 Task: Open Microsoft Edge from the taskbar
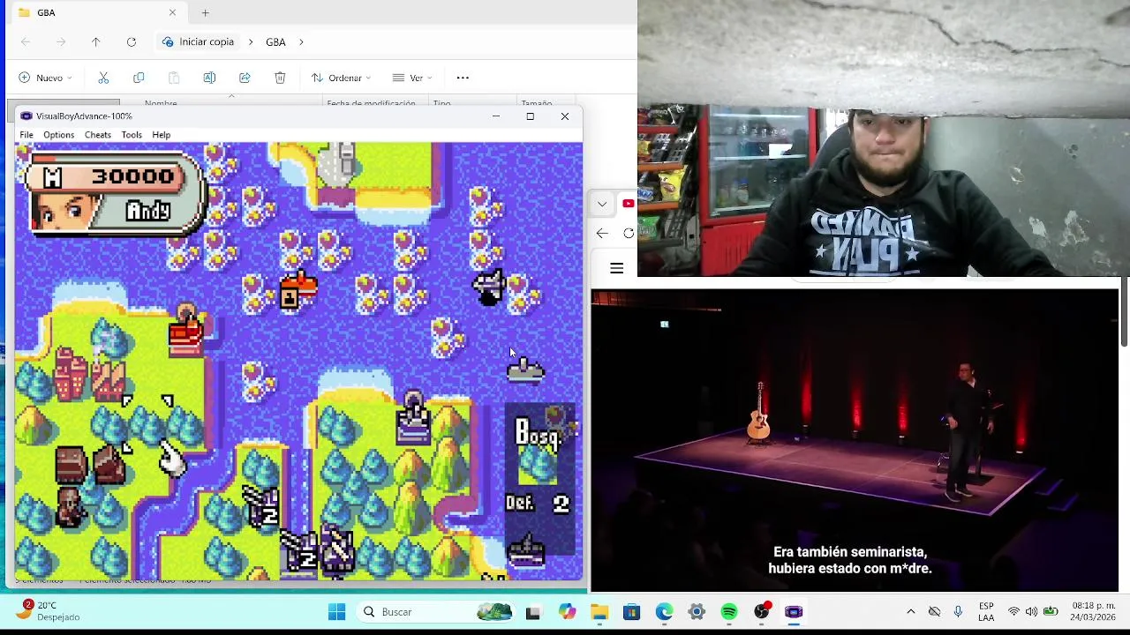coord(664,612)
